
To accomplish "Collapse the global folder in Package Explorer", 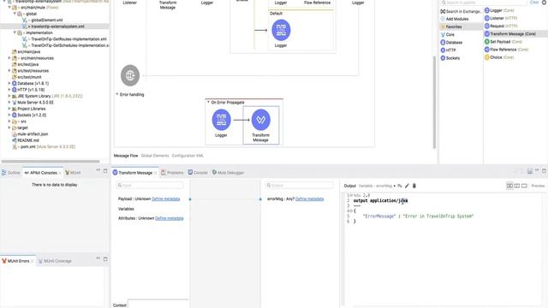I will click(x=15, y=14).
